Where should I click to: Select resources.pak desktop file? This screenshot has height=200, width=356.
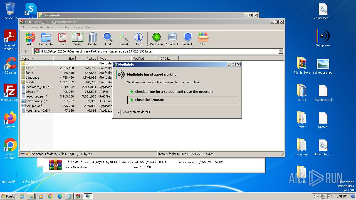point(323,93)
